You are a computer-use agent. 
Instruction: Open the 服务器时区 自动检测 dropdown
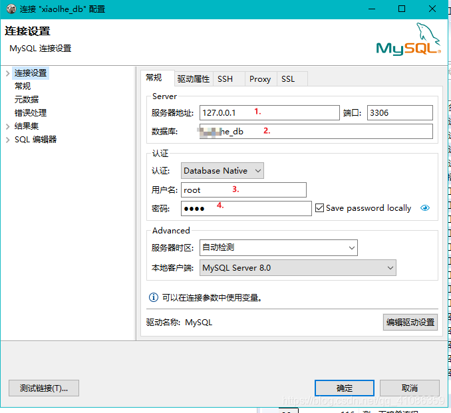(x=279, y=247)
